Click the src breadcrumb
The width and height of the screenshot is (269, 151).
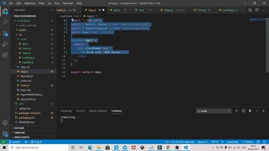[77, 16]
